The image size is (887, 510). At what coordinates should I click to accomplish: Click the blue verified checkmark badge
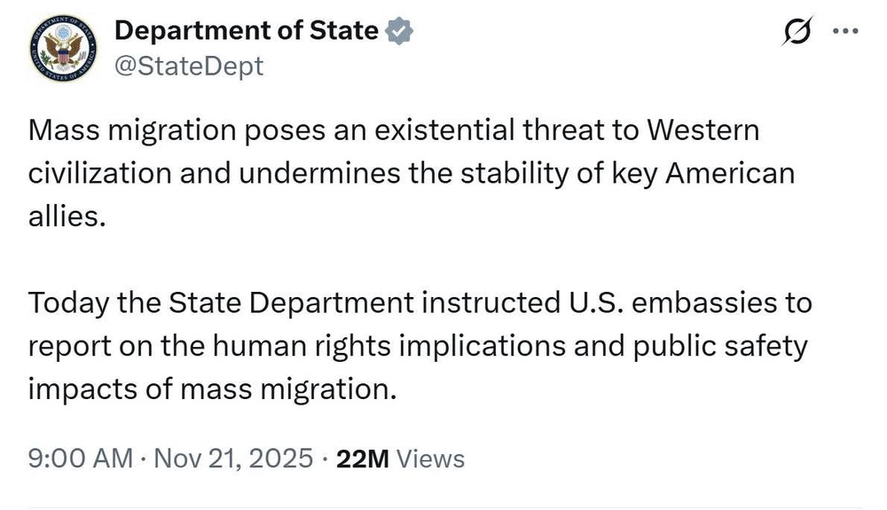click(400, 32)
